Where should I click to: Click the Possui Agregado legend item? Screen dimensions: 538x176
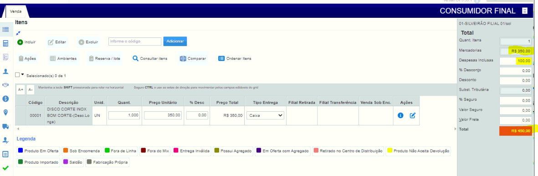click(233, 151)
